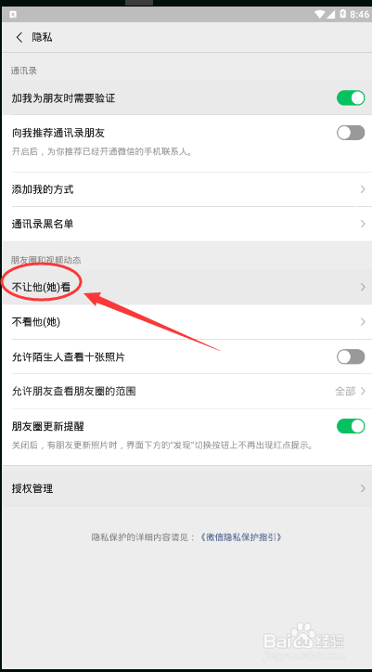Tap the notification icon at top-left status bar

(13, 14)
